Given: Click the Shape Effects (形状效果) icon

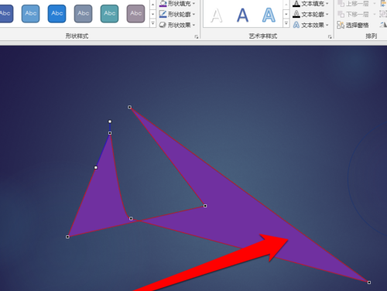Looking at the screenshot, I should click(x=163, y=25).
